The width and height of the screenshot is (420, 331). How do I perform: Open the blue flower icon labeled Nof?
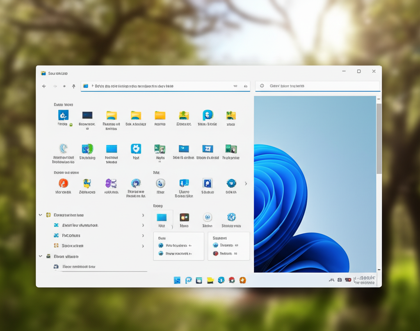[x=136, y=149]
